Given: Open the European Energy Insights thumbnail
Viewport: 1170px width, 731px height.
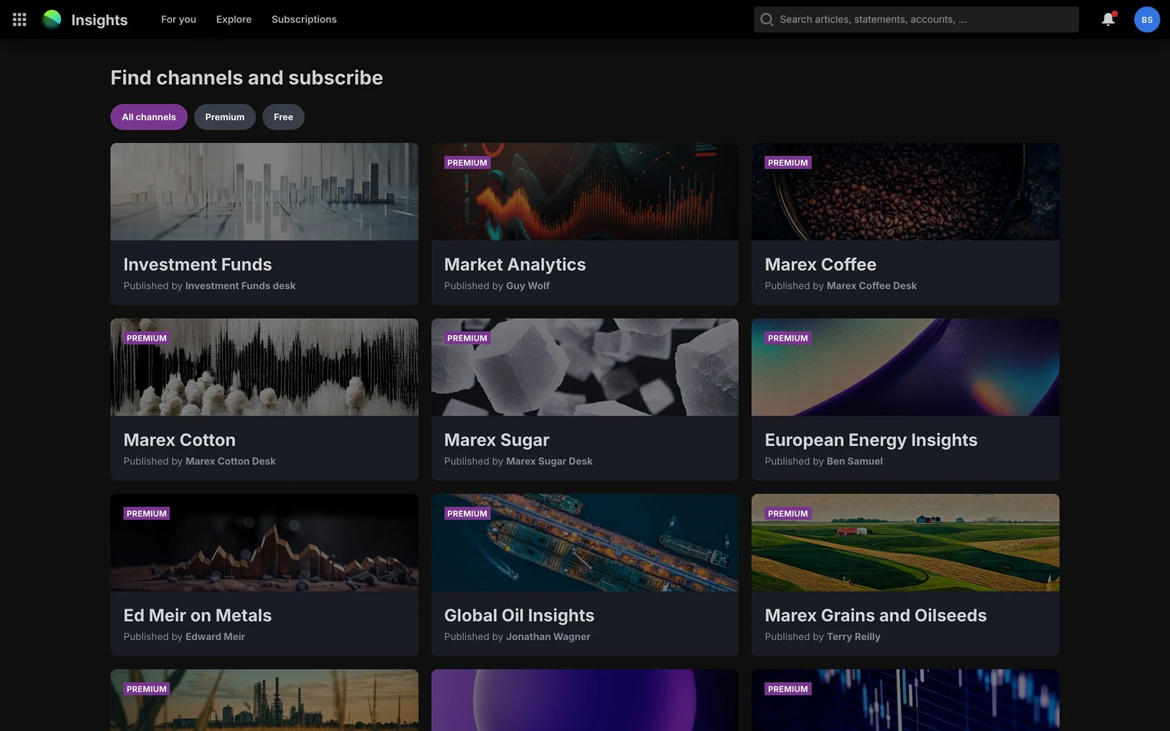Looking at the screenshot, I should click(x=905, y=367).
